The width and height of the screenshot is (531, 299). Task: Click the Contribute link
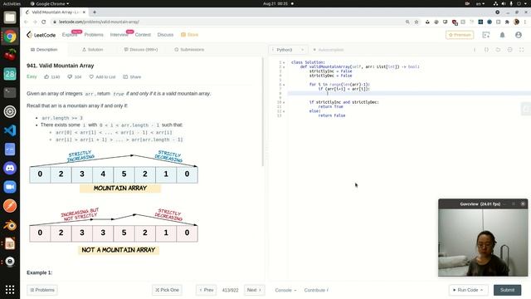[x=316, y=290]
